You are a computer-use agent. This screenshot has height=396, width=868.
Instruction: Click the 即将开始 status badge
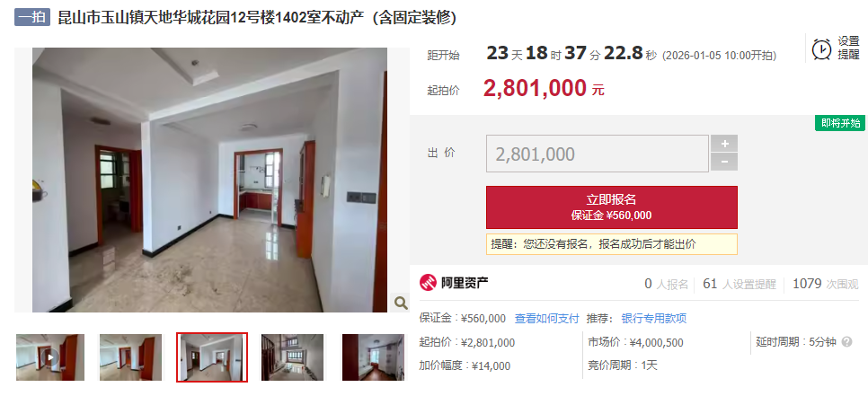click(x=840, y=123)
